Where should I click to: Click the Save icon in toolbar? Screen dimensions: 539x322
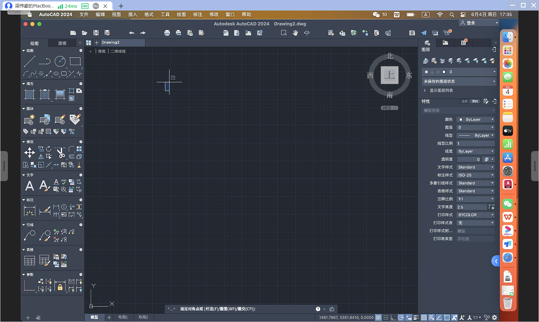click(96, 33)
